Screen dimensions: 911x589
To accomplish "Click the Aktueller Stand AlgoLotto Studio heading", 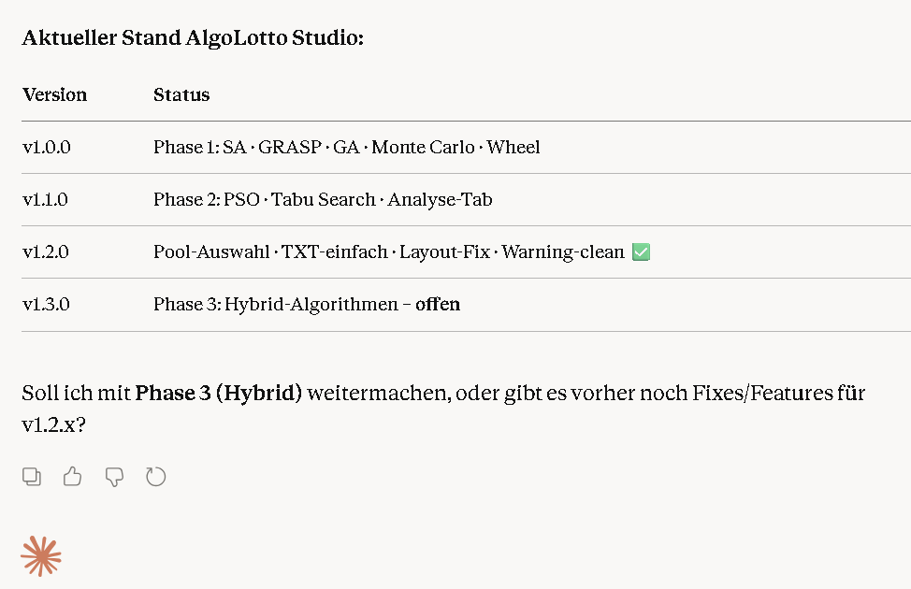I will 193,39.
